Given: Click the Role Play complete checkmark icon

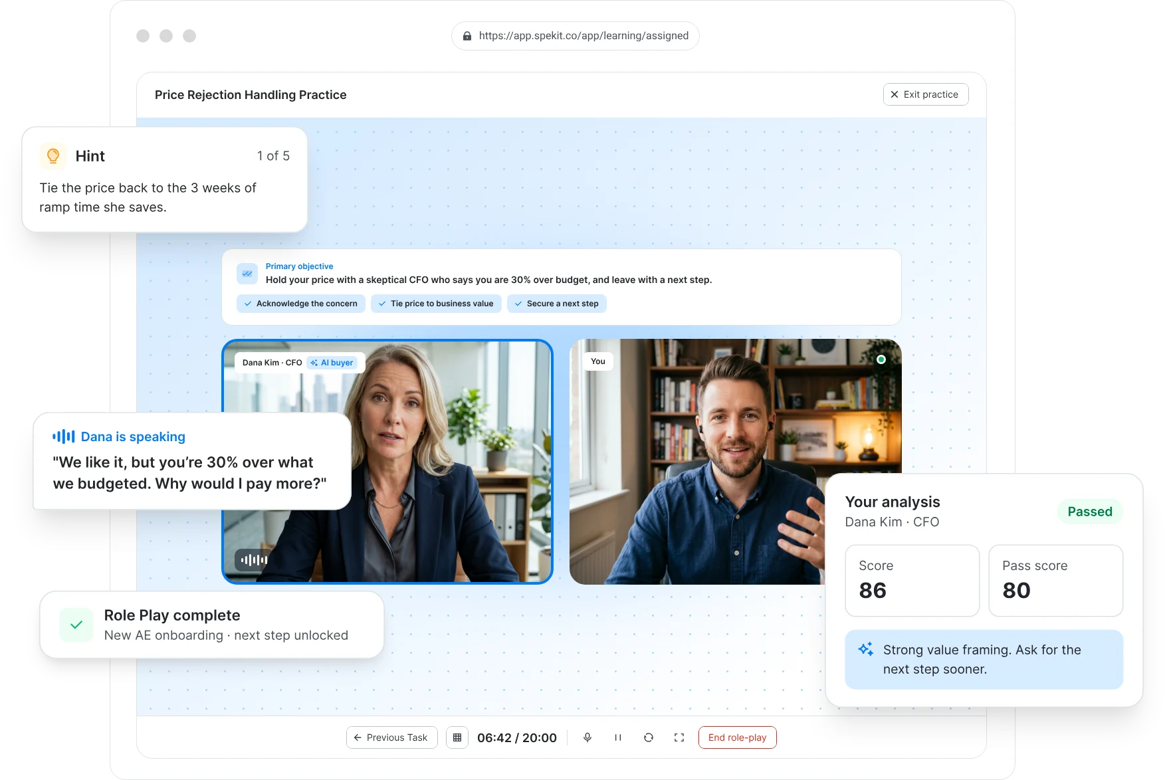Looking at the screenshot, I should click(76, 625).
